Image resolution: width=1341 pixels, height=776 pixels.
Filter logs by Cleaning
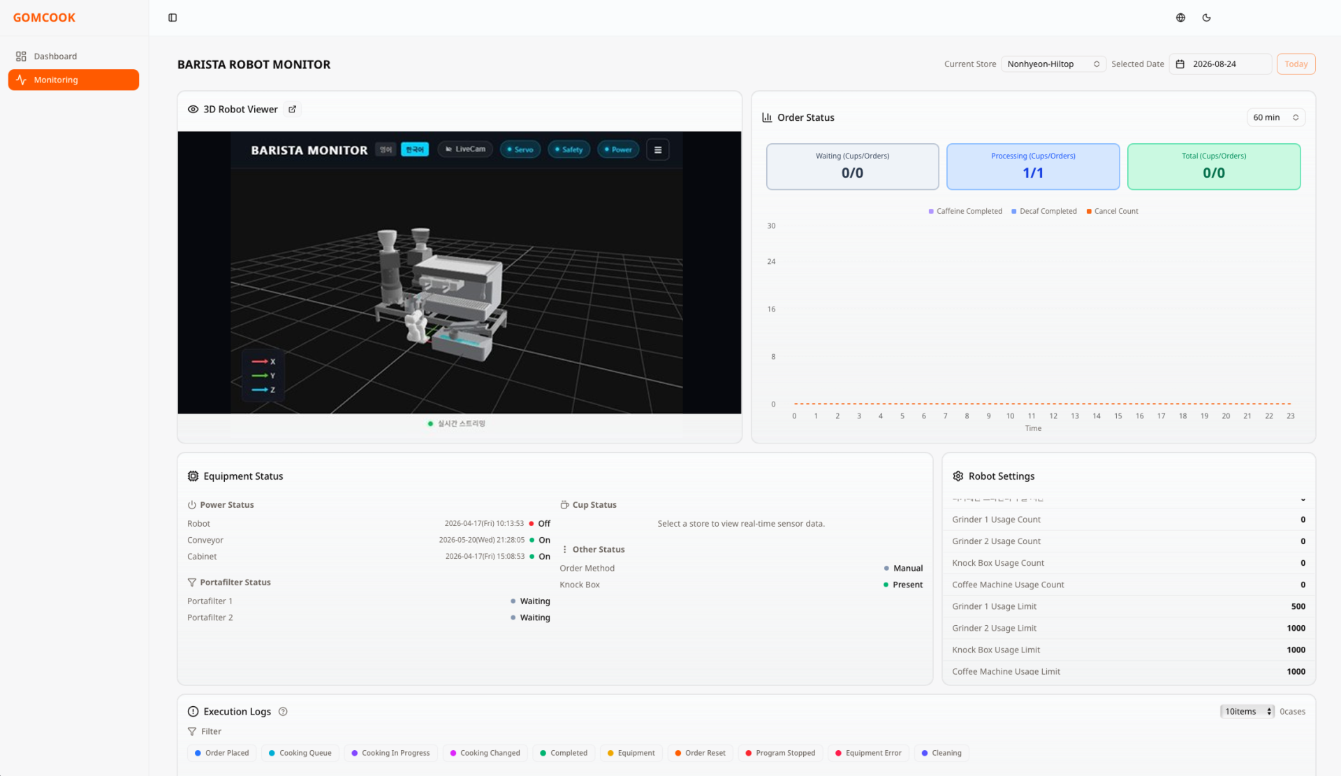pos(941,753)
